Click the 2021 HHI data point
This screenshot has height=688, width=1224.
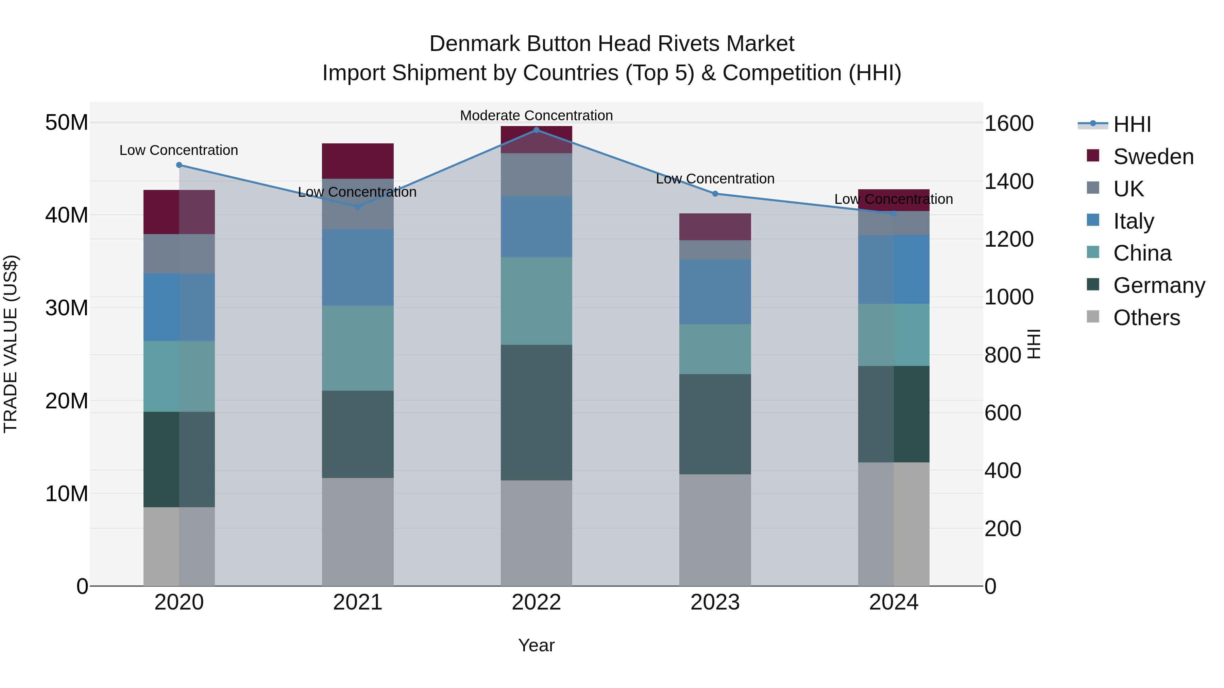click(358, 207)
